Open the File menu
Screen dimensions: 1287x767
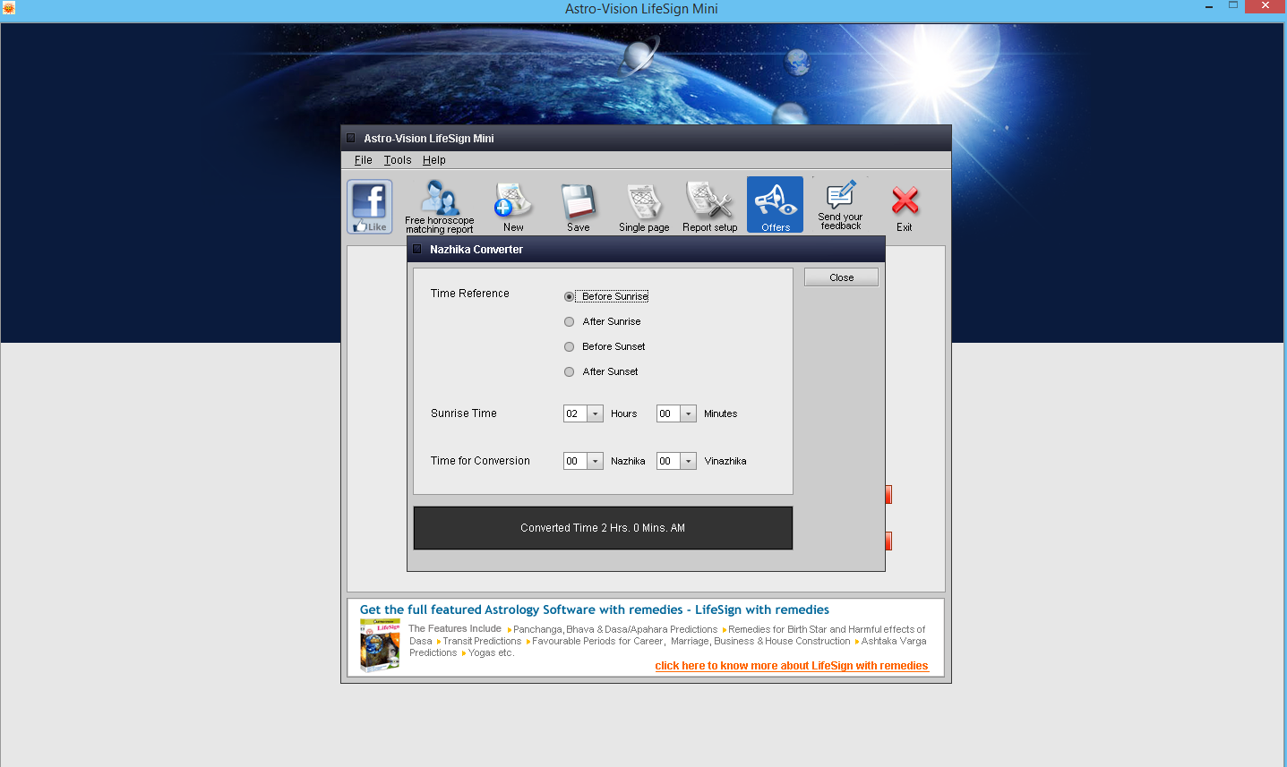tap(364, 160)
